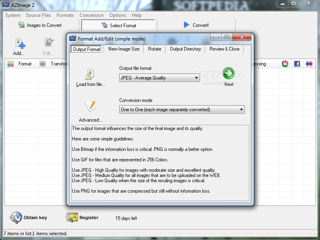Switch to the Rotate tab
Screen dimensions: 320x240
(155, 49)
